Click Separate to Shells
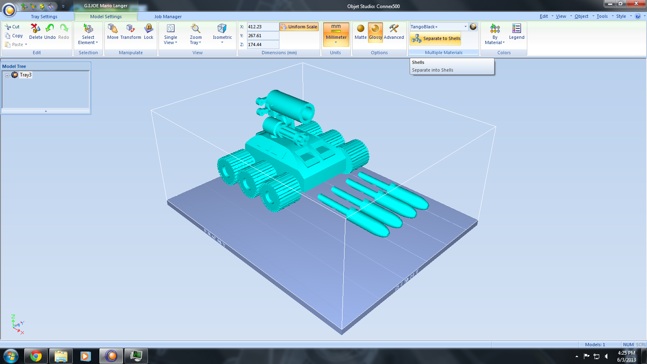 point(436,38)
